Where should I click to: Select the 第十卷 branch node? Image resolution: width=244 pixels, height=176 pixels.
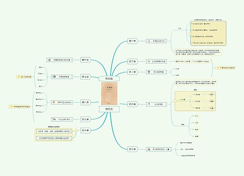[85, 131]
